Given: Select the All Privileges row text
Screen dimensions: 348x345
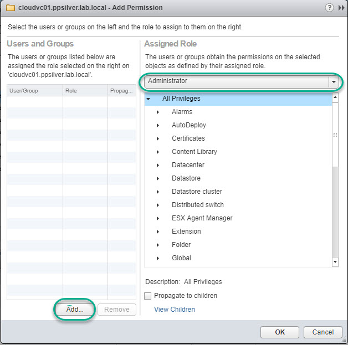Looking at the screenshot, I should tap(181, 99).
